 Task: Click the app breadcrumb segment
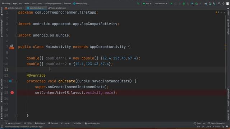pos(15,4)
